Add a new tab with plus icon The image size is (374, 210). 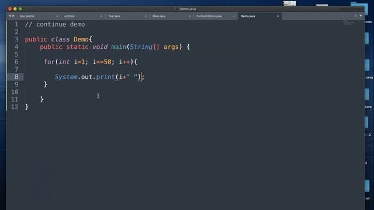pyautogui.click(x=355, y=16)
